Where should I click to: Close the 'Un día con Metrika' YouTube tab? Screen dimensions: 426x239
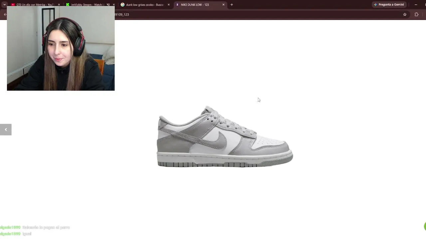coord(59,5)
